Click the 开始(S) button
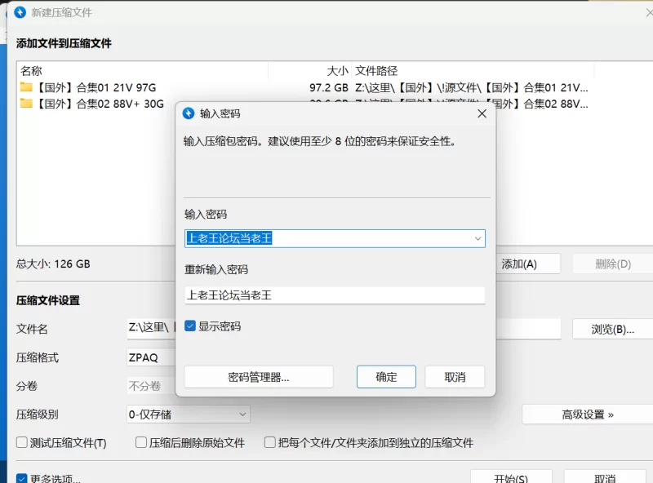Screen dimensions: 653x483 [x=511, y=478]
